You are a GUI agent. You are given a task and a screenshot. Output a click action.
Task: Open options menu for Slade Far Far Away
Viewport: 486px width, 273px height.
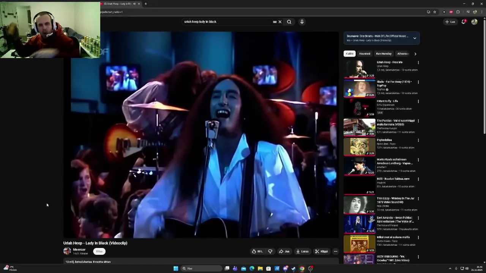pos(418,82)
